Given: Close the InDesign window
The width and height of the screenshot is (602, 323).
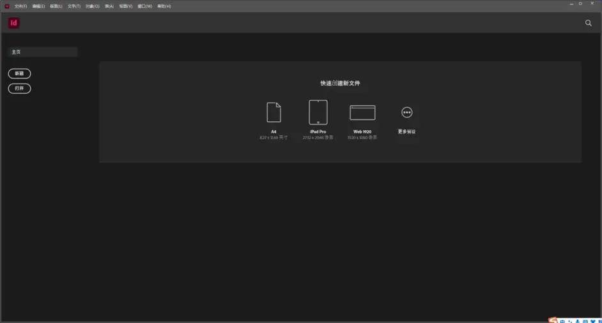Looking at the screenshot, I should (592, 3).
